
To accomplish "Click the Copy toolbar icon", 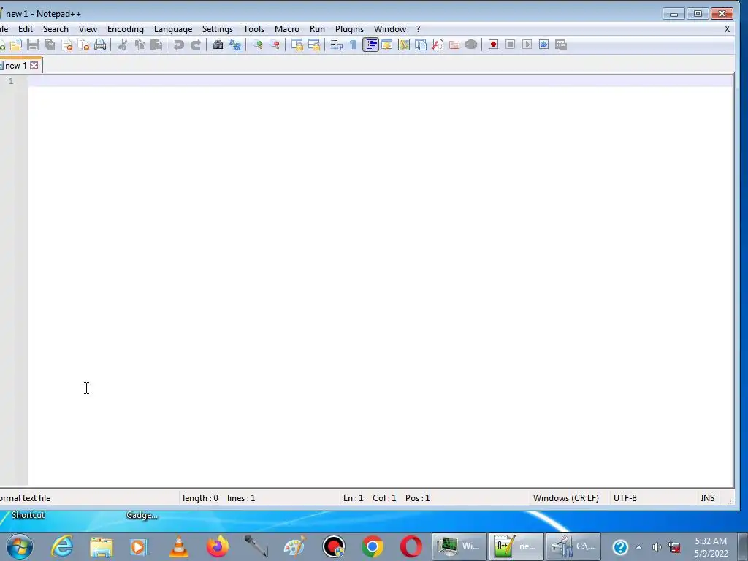I will pyautogui.click(x=140, y=45).
